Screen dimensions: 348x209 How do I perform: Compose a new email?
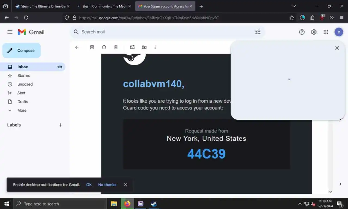pyautogui.click(x=21, y=50)
